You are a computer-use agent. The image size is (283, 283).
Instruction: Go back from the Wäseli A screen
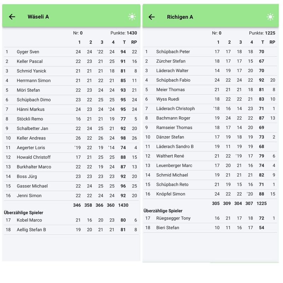pyautogui.click(x=12, y=17)
